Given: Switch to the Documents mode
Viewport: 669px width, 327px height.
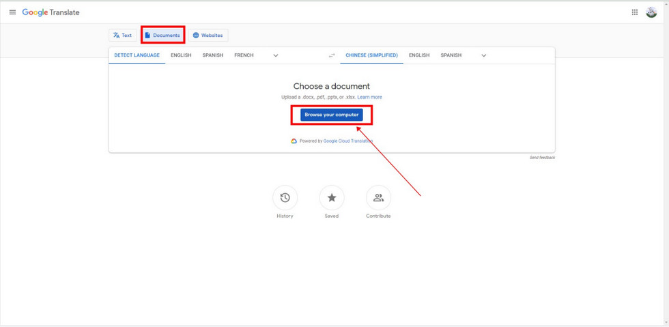Looking at the screenshot, I should [162, 35].
